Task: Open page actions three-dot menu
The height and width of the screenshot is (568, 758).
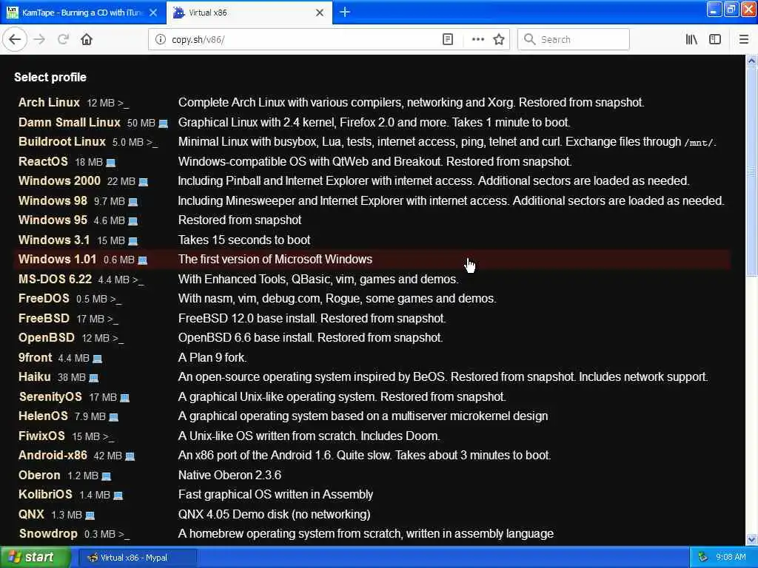Action: pyautogui.click(x=477, y=39)
